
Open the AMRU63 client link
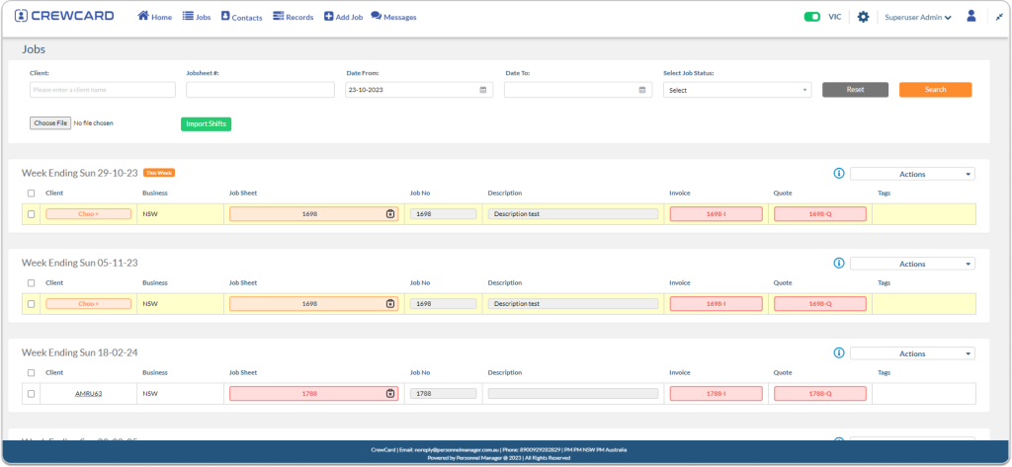coord(89,394)
